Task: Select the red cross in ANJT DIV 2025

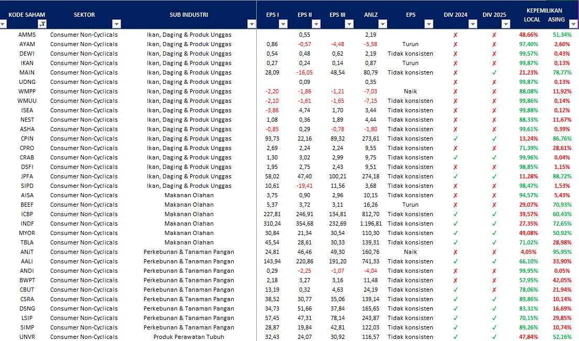Action: tap(494, 252)
